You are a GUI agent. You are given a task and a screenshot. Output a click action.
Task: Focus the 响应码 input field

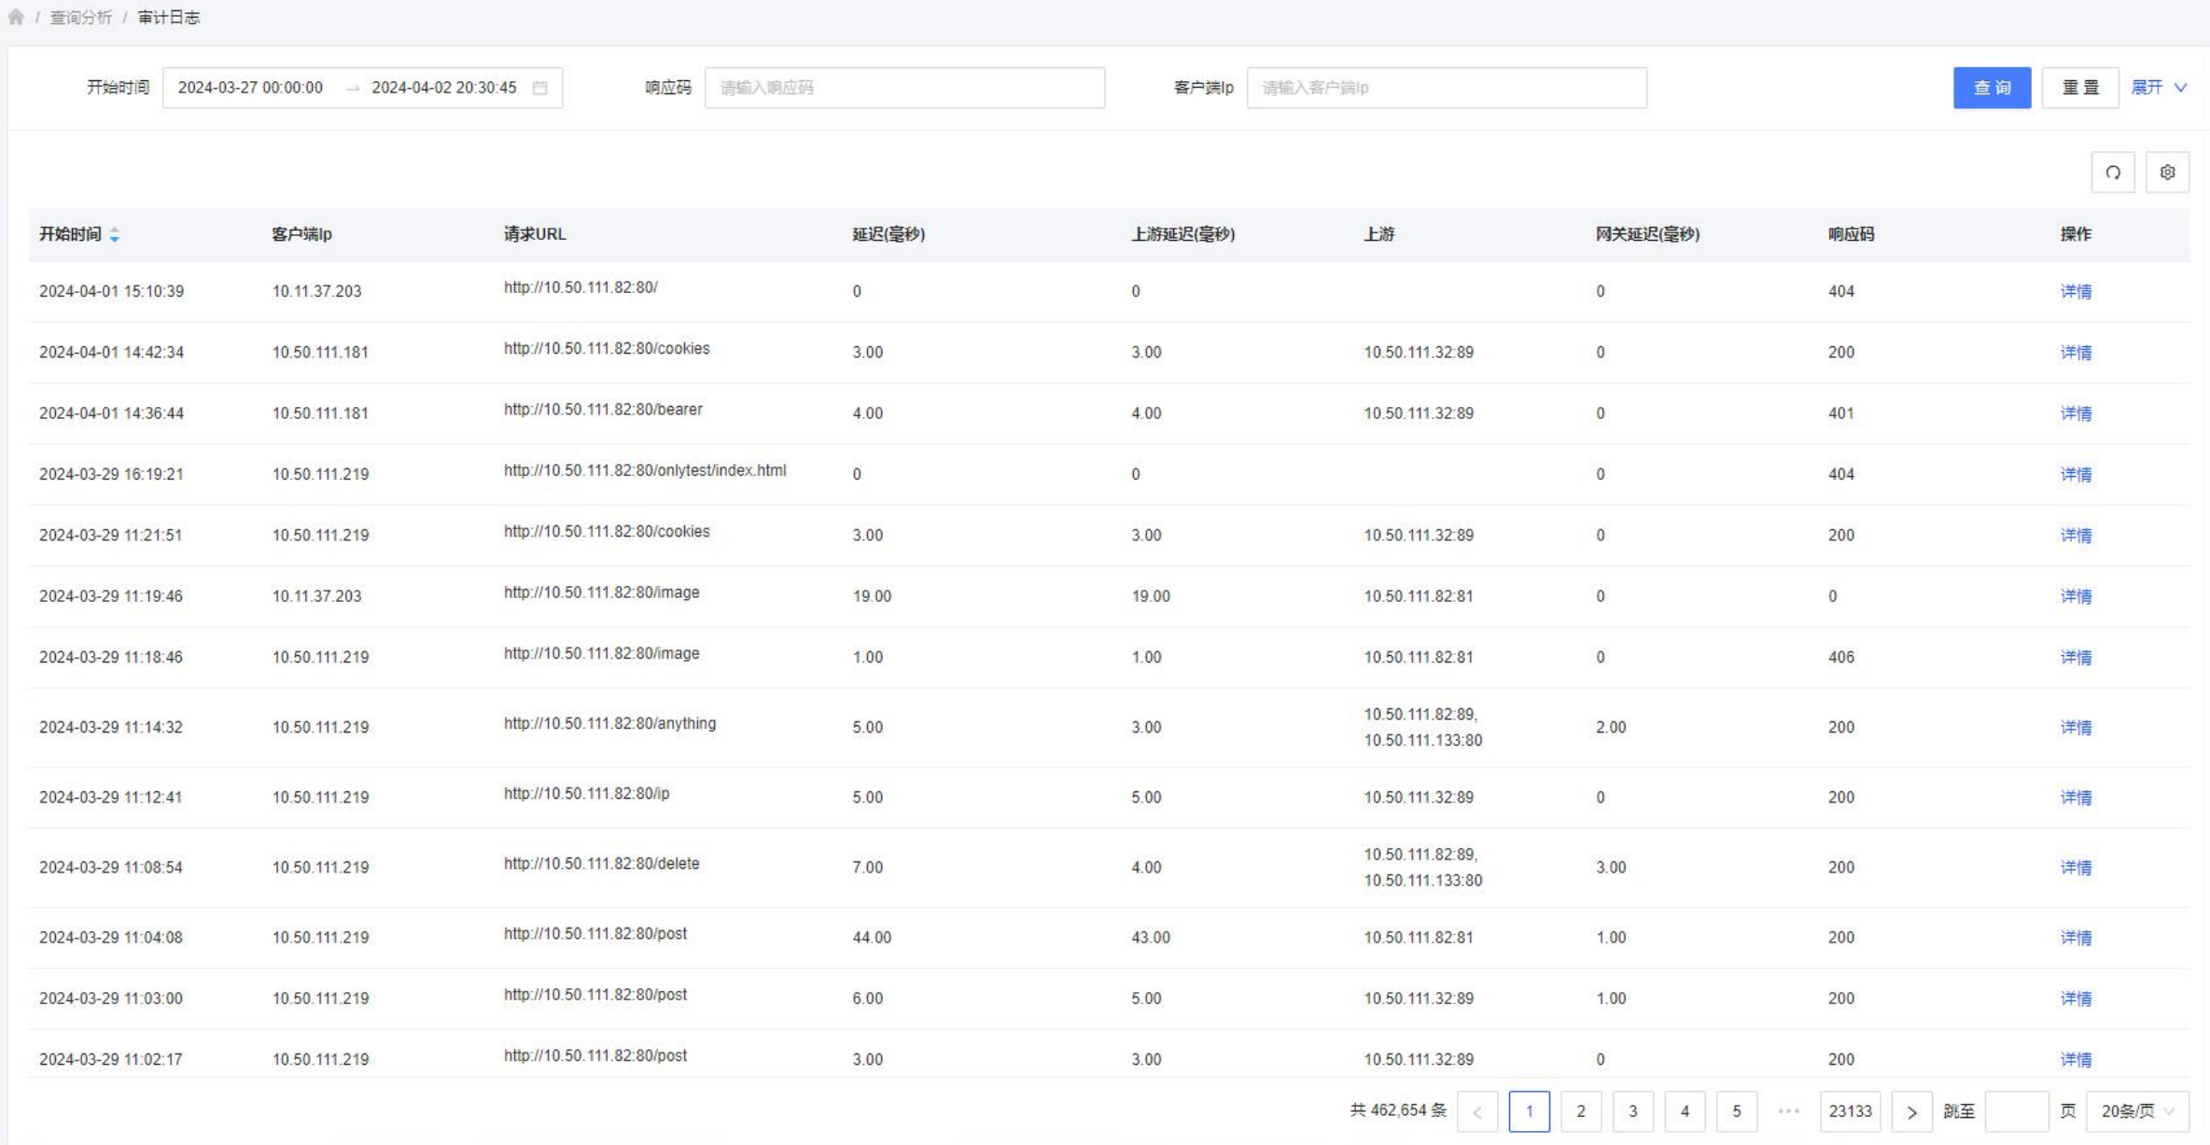coord(904,88)
